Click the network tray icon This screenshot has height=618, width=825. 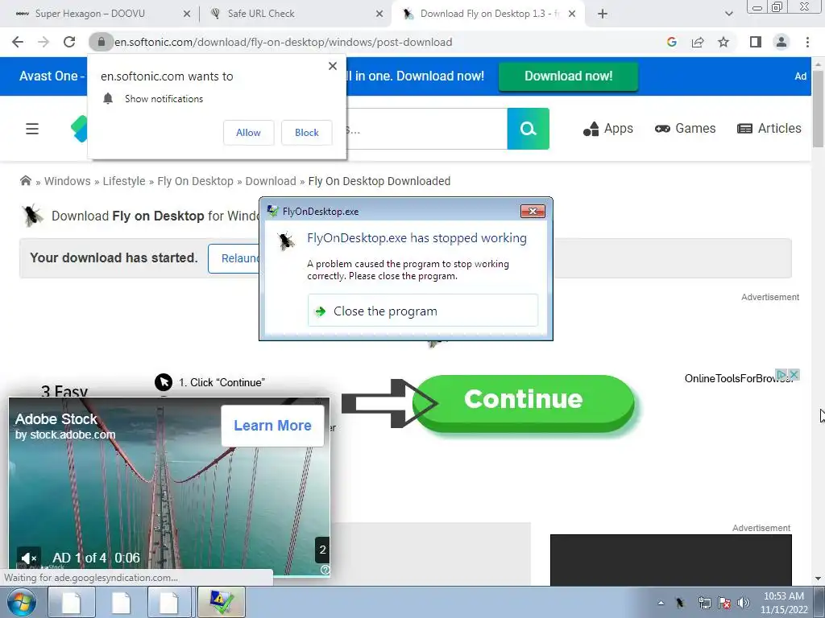[704, 603]
